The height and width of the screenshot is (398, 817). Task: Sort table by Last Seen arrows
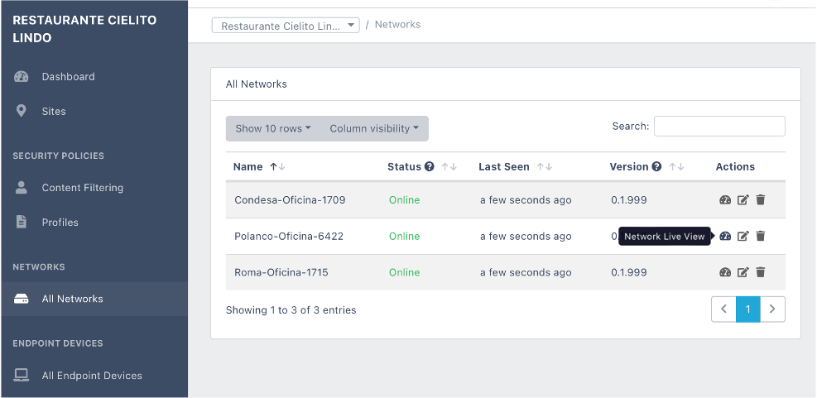tap(545, 166)
